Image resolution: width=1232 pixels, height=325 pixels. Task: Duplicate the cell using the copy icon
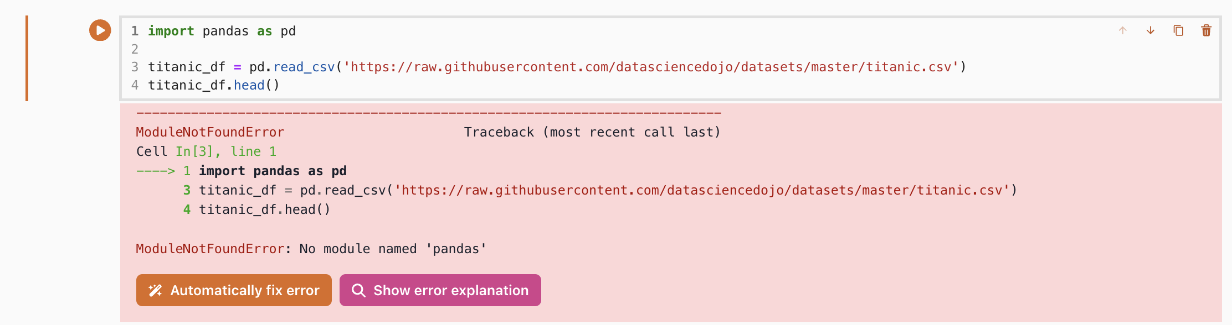click(x=1178, y=30)
